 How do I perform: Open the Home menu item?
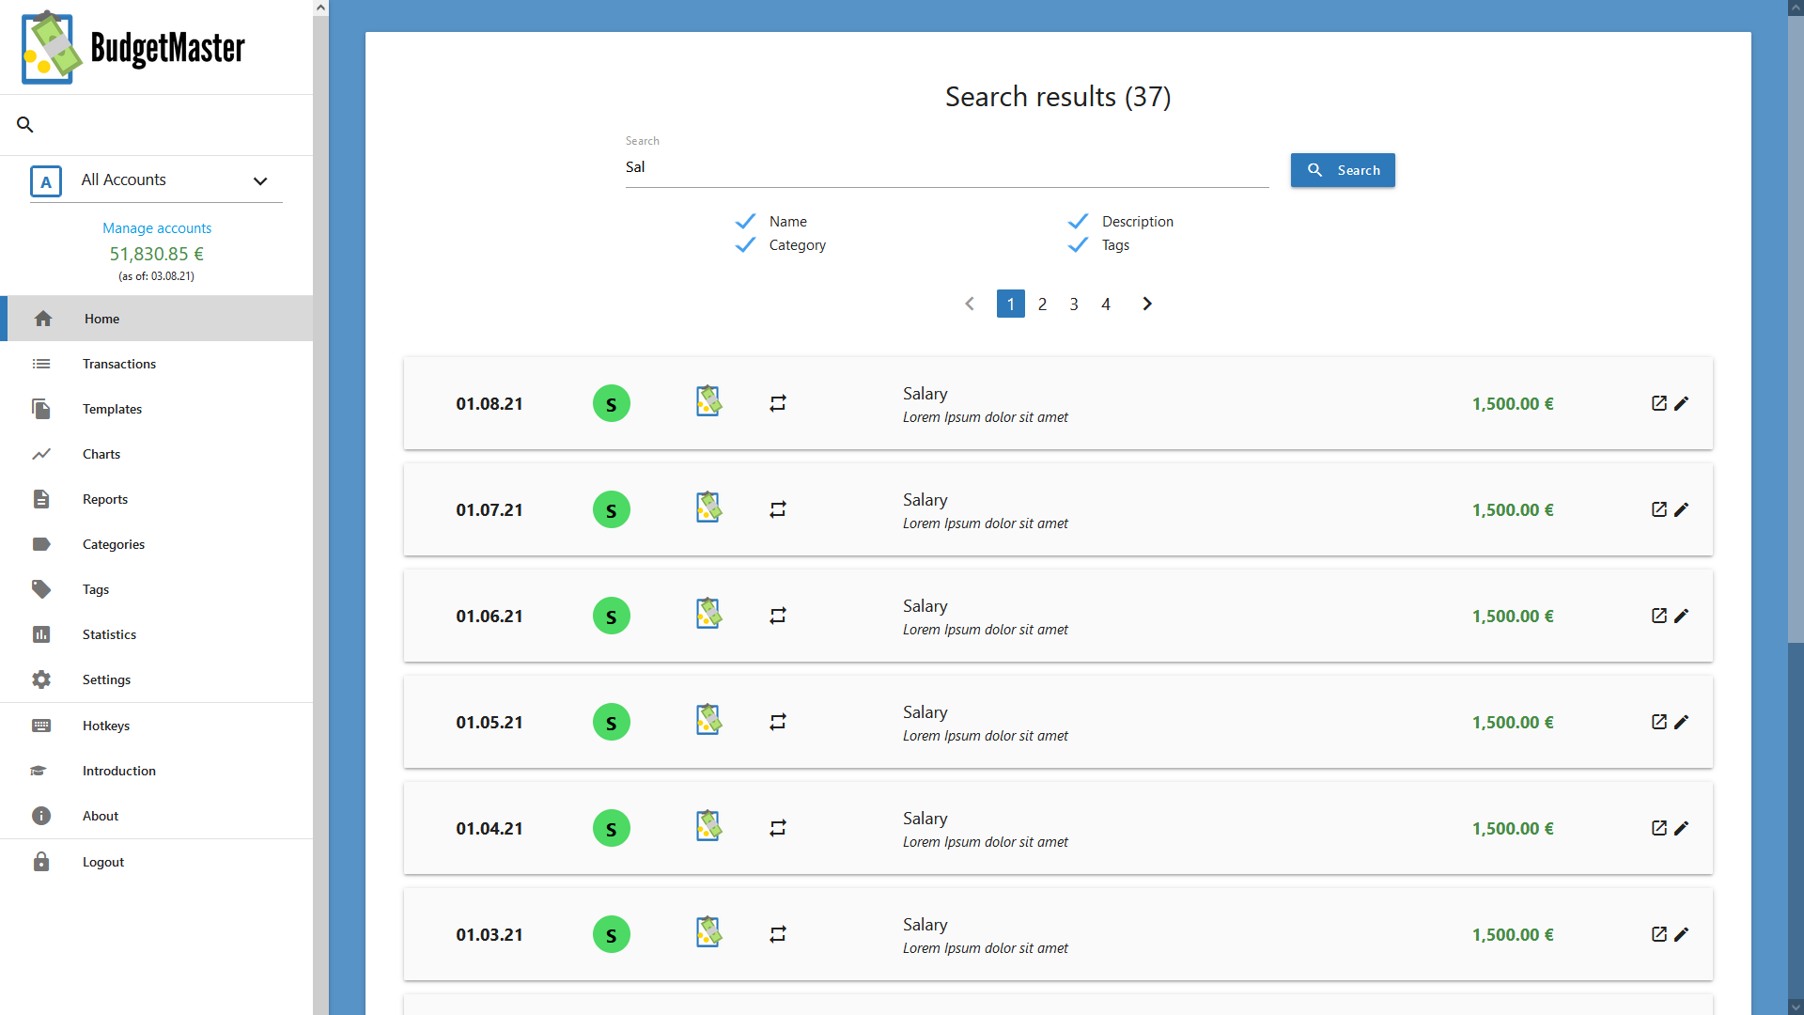(x=157, y=319)
